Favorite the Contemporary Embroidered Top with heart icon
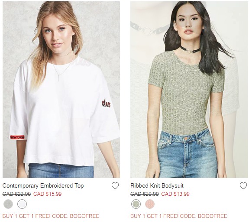249x224 pixels. point(115,186)
